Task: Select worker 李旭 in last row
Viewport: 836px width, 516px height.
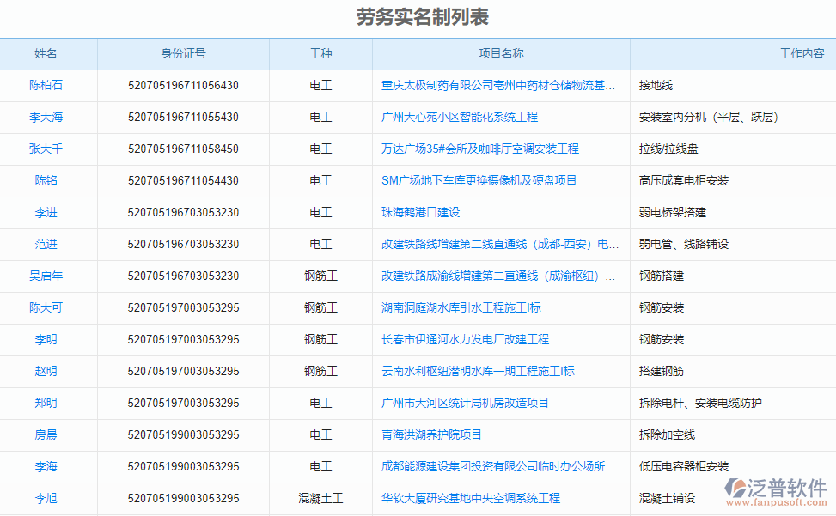Action: [48, 498]
